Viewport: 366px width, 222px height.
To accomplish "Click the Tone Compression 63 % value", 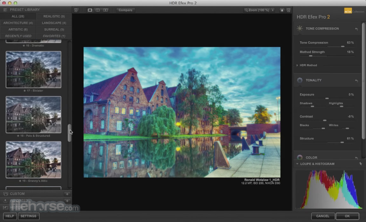I will point(350,42).
